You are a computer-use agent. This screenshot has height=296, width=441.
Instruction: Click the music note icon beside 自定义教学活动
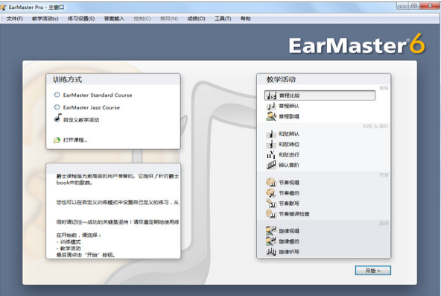[57, 118]
